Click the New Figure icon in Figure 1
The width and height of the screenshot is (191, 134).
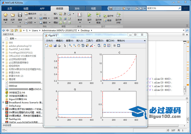[x=47, y=46]
